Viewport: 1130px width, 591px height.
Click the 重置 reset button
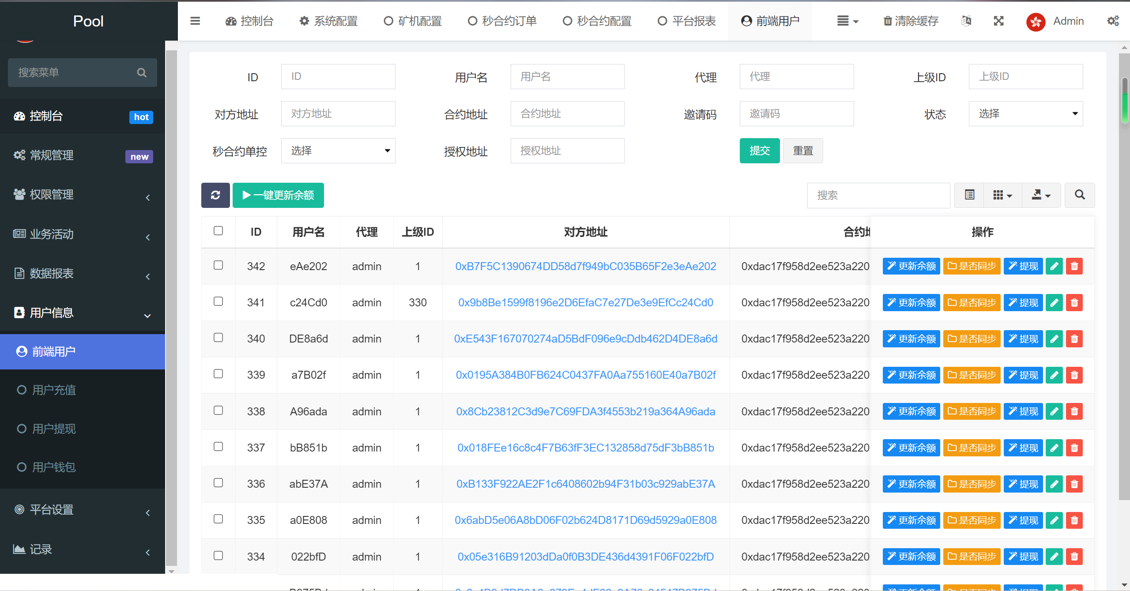pos(802,150)
